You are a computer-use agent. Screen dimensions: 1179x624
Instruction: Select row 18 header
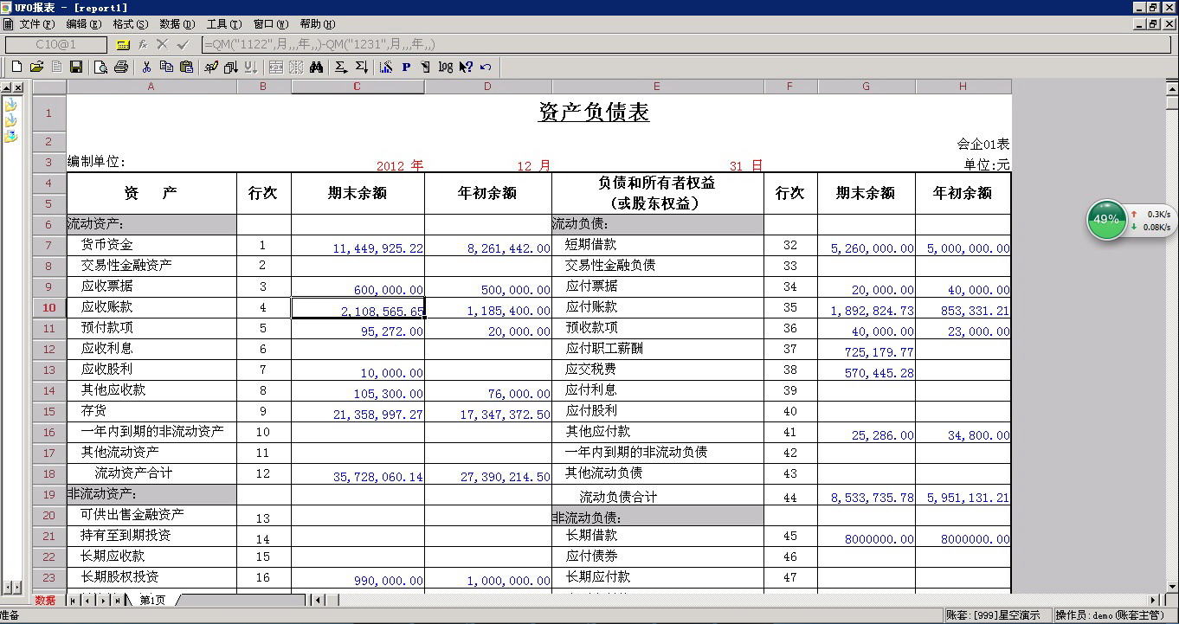(x=49, y=473)
